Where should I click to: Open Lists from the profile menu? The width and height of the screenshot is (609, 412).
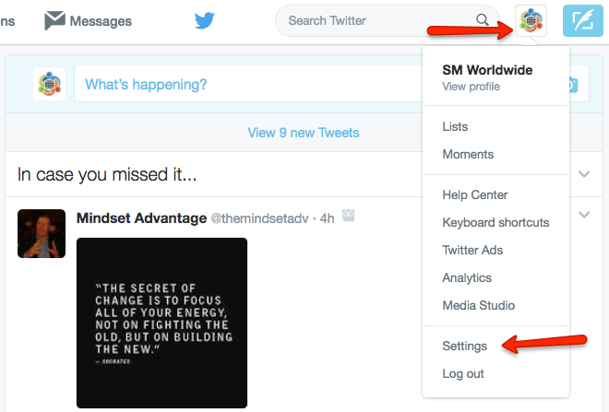point(455,126)
